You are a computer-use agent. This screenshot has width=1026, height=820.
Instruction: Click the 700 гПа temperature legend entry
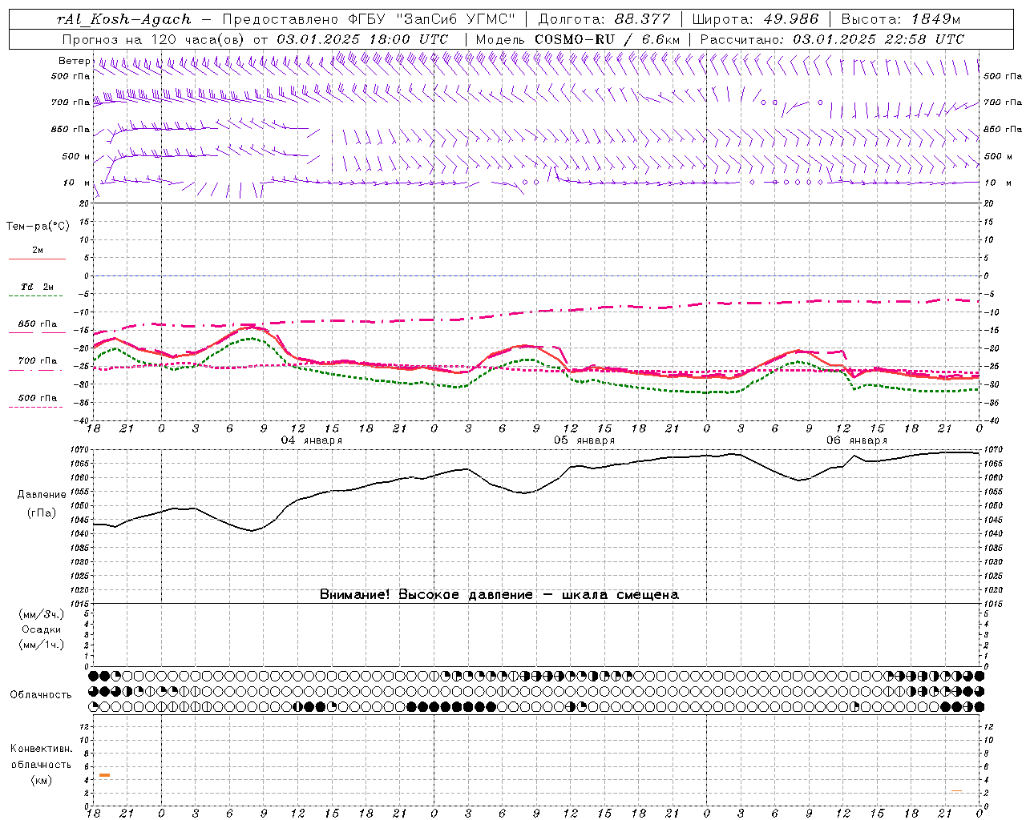tap(38, 360)
